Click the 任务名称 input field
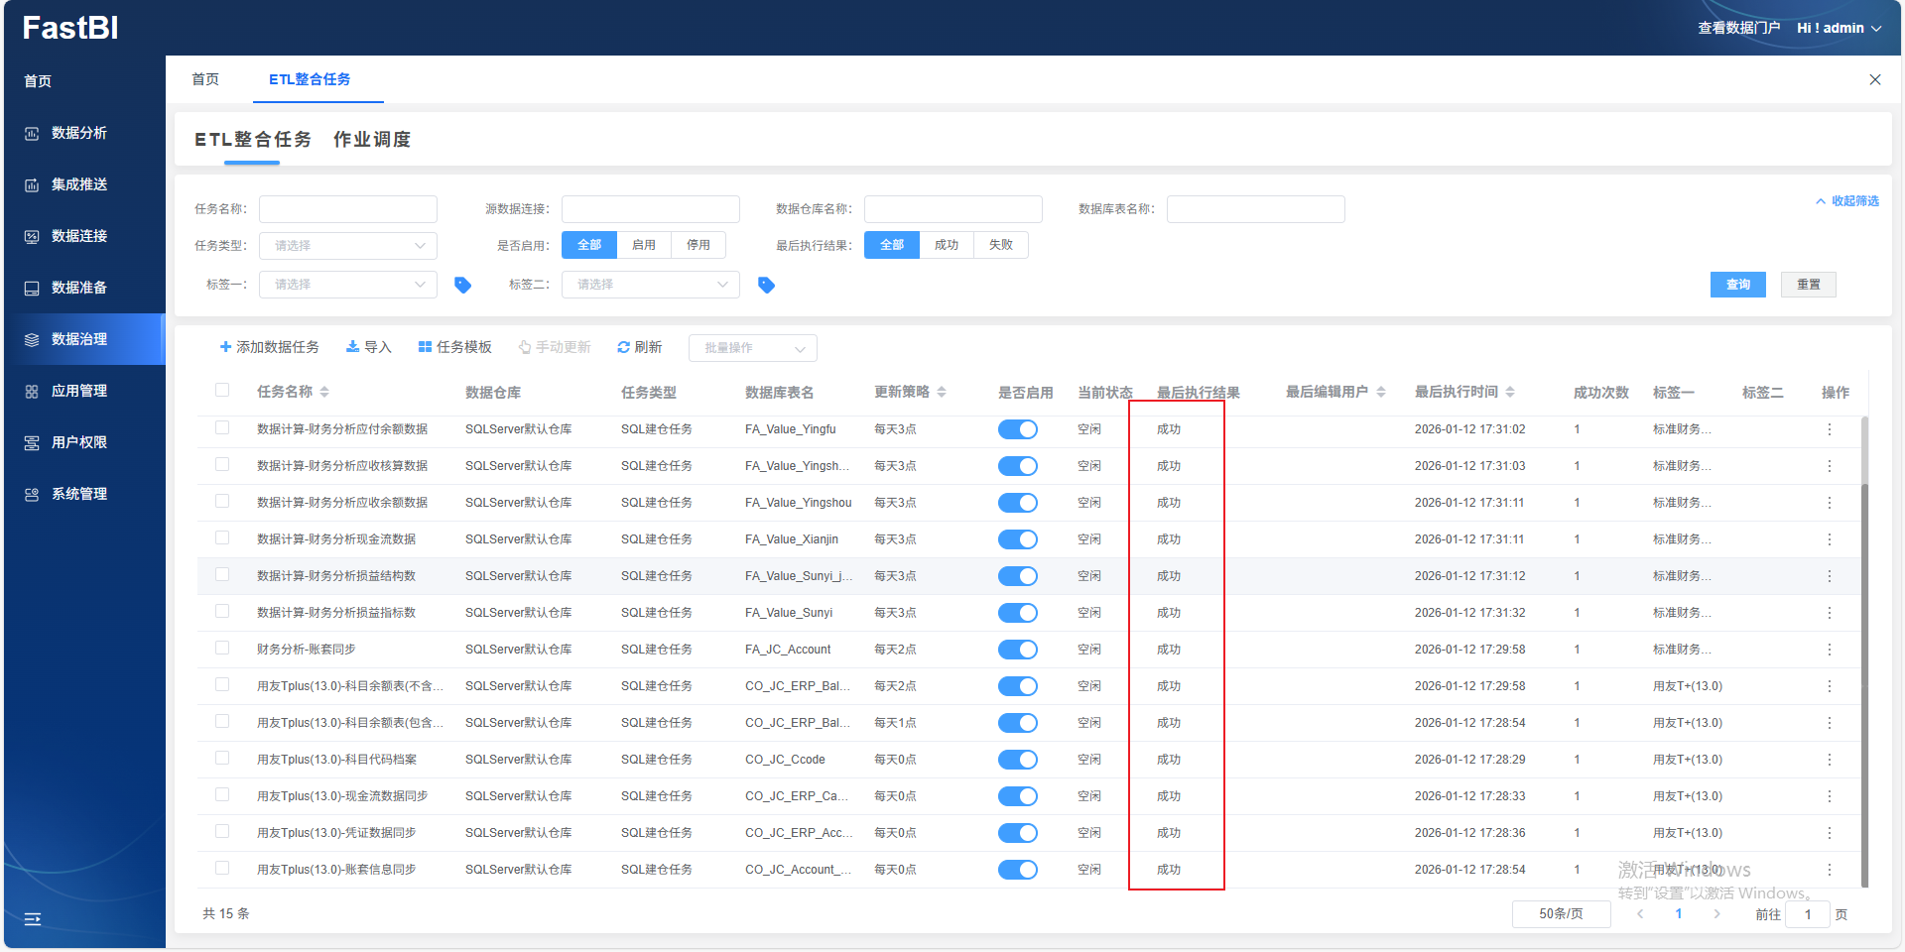This screenshot has height=952, width=1905. tap(347, 209)
